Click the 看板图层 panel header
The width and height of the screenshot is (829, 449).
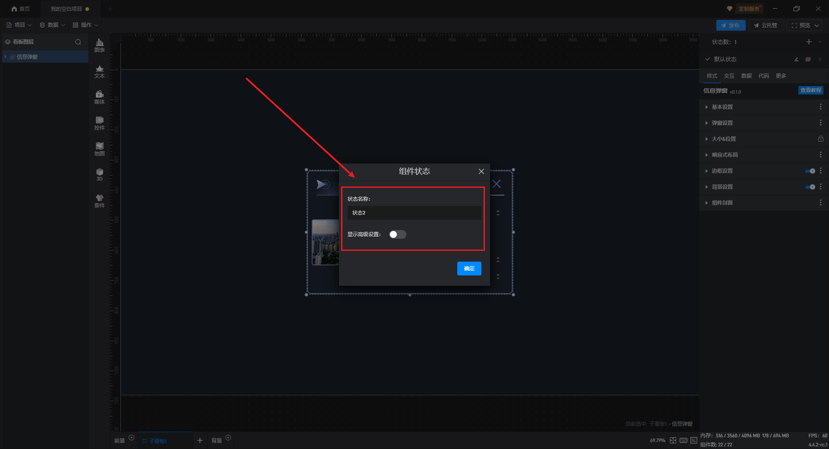click(x=23, y=42)
